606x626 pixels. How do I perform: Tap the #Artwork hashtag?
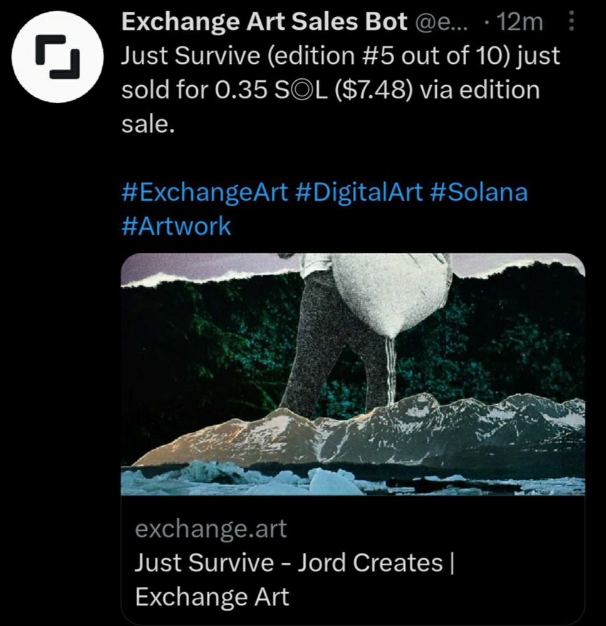[x=176, y=227]
